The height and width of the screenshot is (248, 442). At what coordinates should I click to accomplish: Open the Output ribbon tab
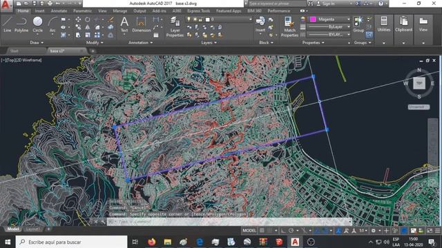[x=140, y=11]
